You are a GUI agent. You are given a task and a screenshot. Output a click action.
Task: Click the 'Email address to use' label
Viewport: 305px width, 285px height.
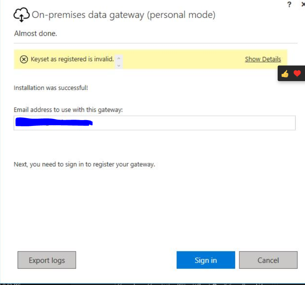[68, 110]
